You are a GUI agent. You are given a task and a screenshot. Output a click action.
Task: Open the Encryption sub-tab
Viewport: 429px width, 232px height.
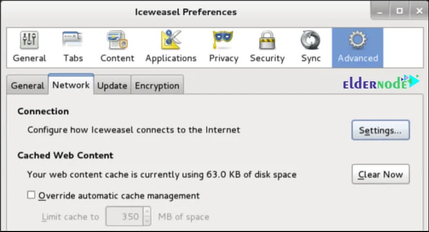pyautogui.click(x=157, y=85)
